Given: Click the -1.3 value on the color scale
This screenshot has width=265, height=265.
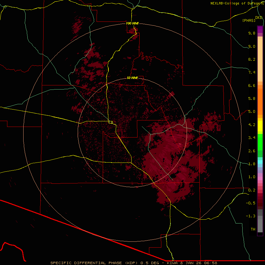Looking at the screenshot, I should (x=251, y=216).
